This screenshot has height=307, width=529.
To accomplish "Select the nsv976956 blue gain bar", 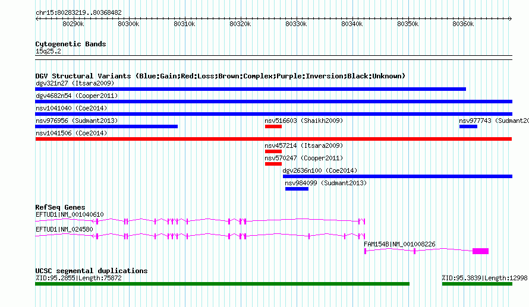I will pos(106,126).
